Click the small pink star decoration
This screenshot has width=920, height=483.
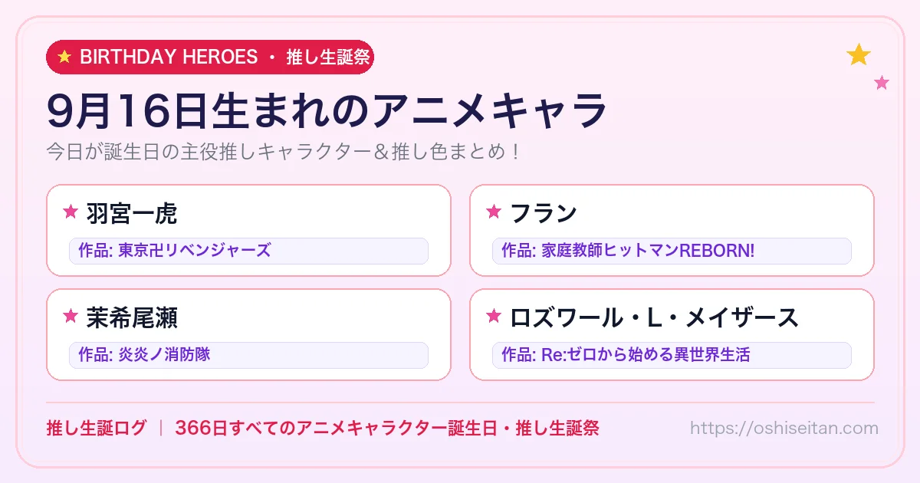click(x=882, y=83)
